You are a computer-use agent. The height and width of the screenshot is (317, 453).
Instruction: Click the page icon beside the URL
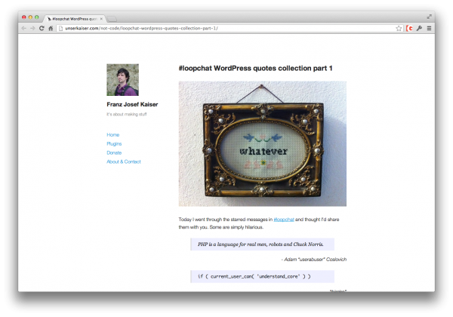coord(60,28)
